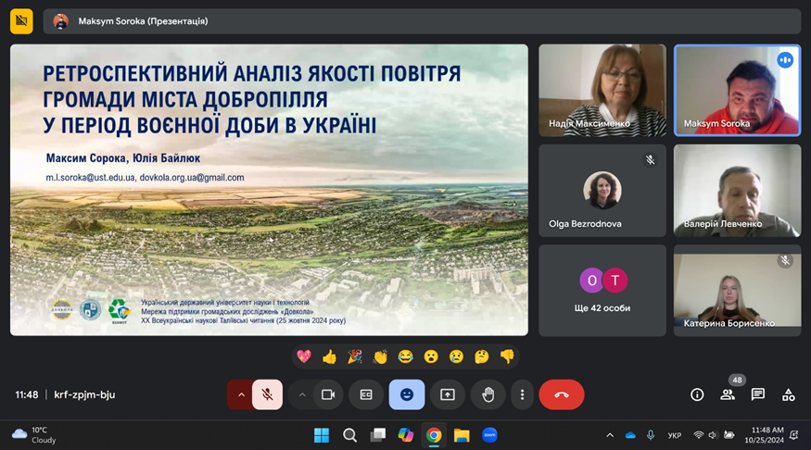Click the 'Ще 42 особи' tile
Viewport: 811px width, 450px height.
coord(602,290)
